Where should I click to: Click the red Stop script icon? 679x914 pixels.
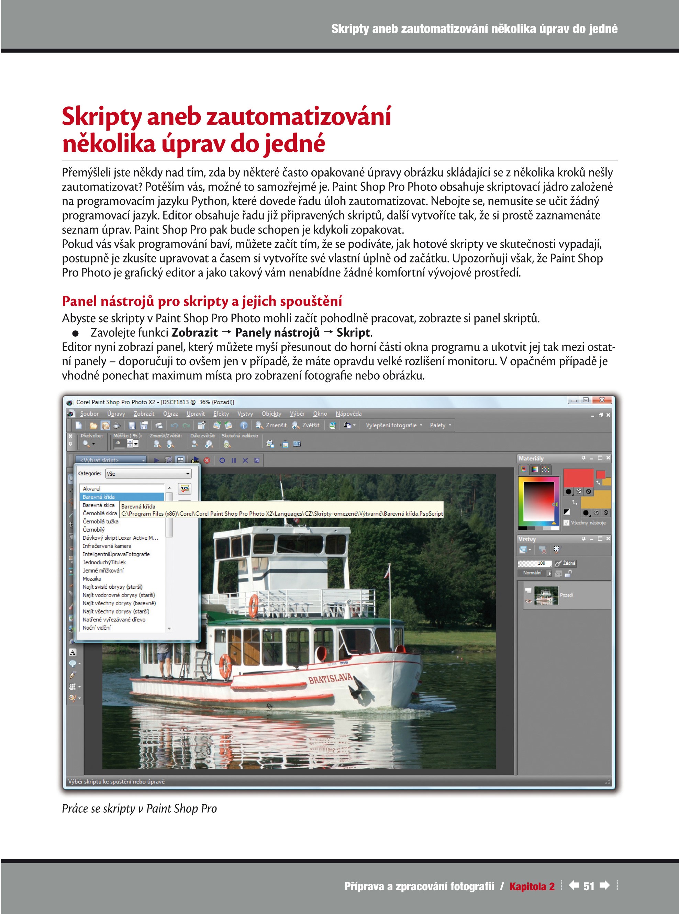[207, 461]
